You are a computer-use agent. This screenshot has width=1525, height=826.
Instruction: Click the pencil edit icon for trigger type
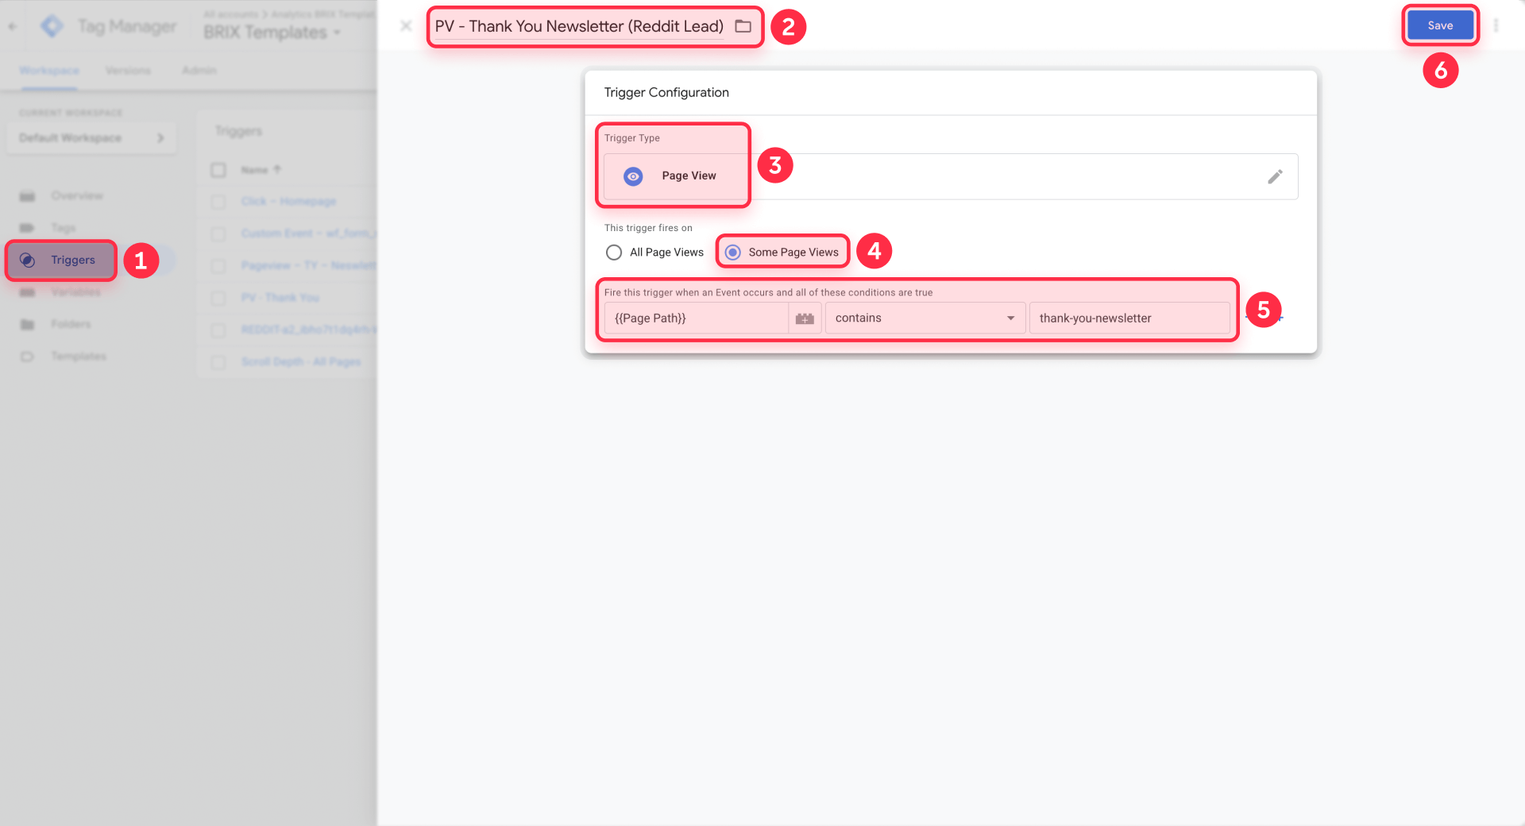pos(1275,176)
